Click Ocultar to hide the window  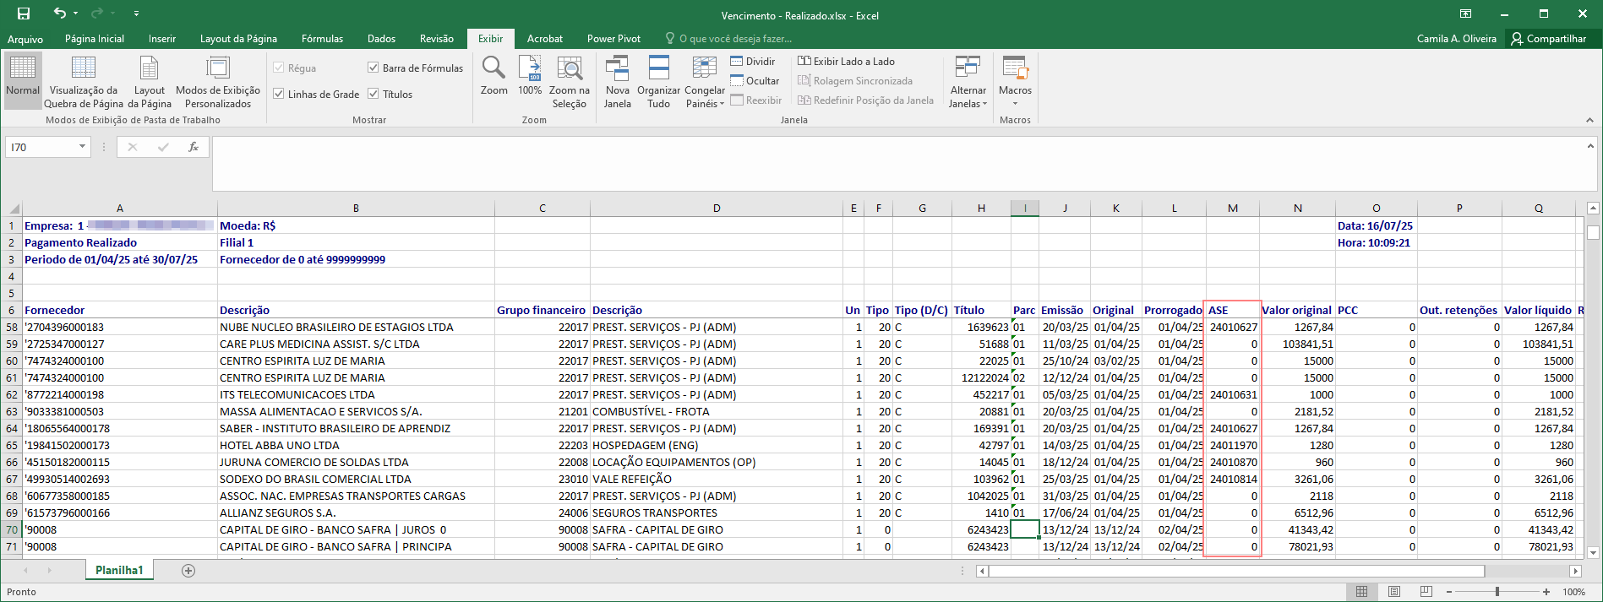pos(755,80)
